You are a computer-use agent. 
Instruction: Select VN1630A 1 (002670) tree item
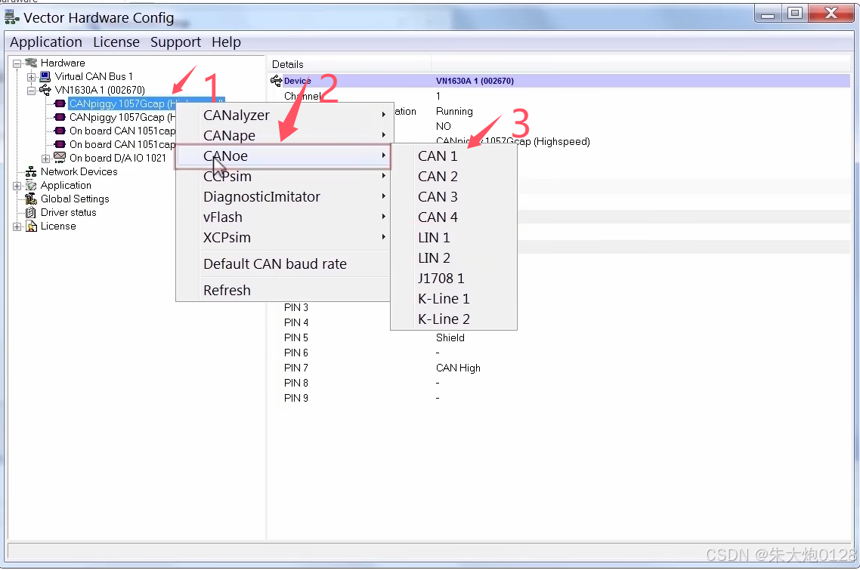(100, 90)
